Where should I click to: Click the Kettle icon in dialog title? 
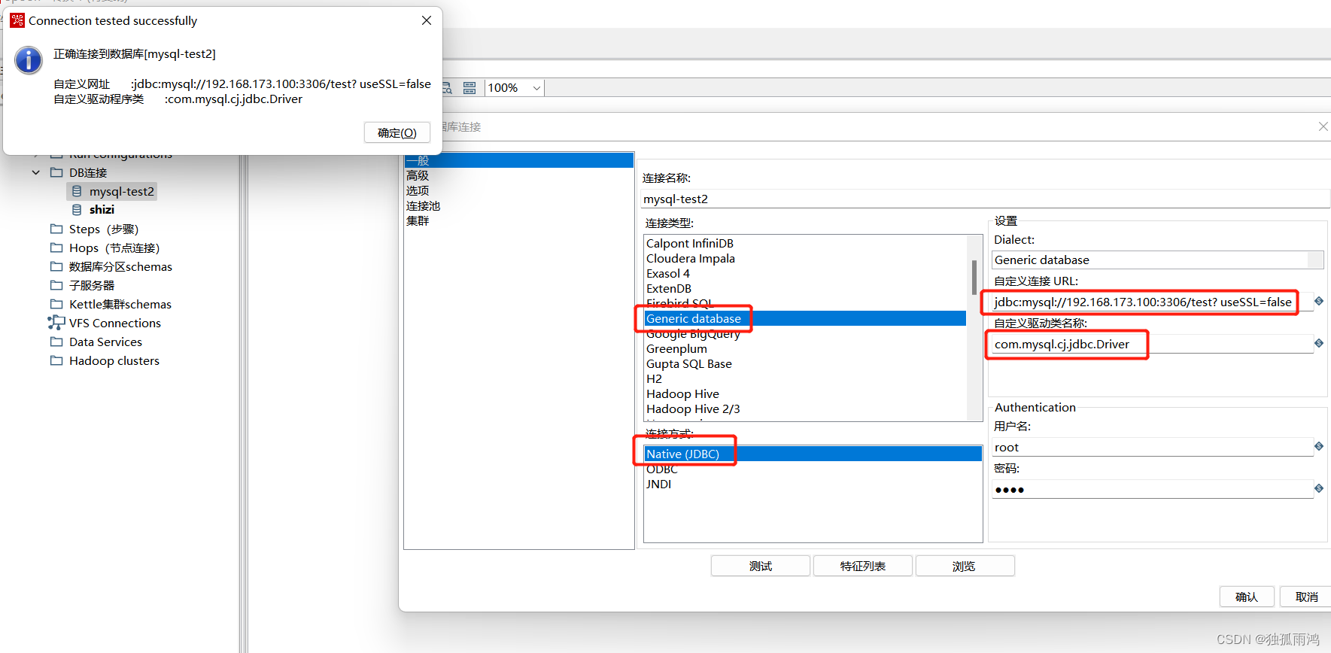(x=17, y=20)
